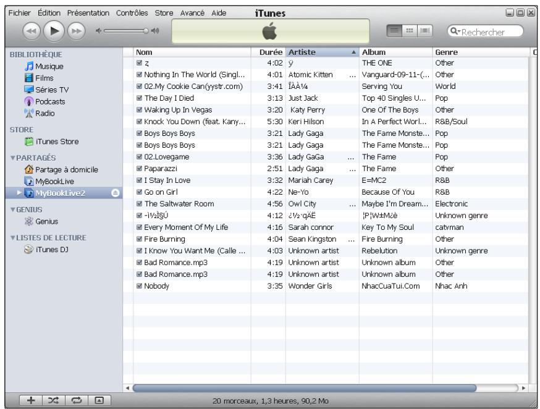The height and width of the screenshot is (409, 540).
Task: Open the Présentation menu
Action: (88, 13)
